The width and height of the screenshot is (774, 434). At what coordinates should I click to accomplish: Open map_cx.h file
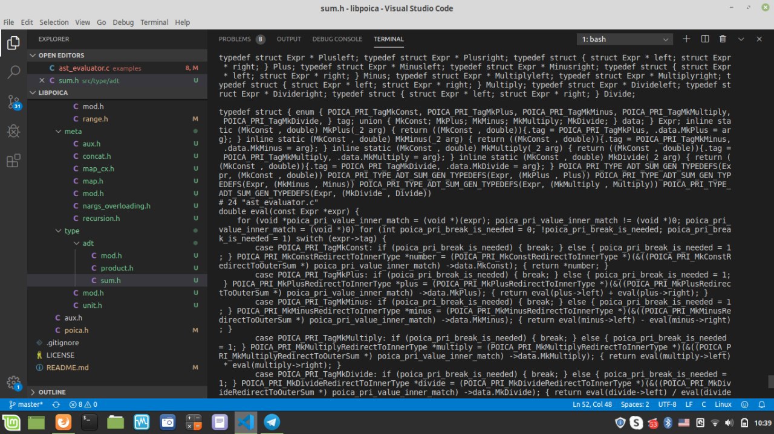(x=117, y=168)
